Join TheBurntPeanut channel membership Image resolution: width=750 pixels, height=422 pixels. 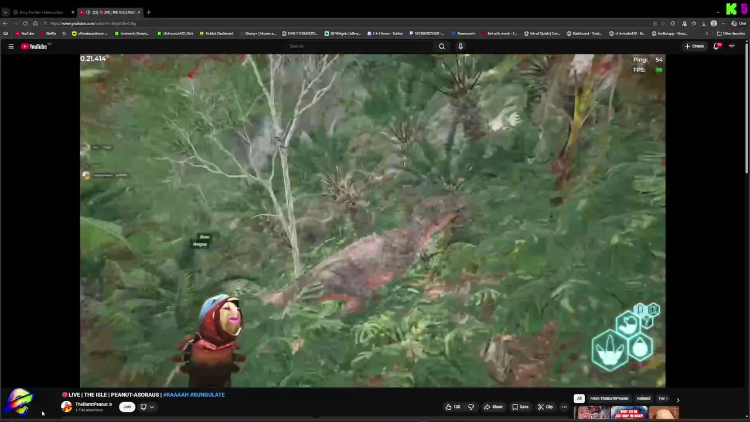click(x=127, y=407)
